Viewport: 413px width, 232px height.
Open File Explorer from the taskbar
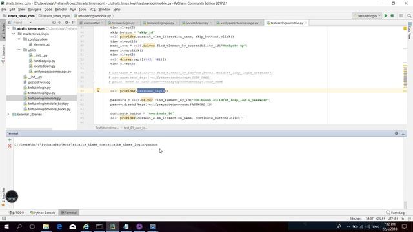click(x=46, y=226)
